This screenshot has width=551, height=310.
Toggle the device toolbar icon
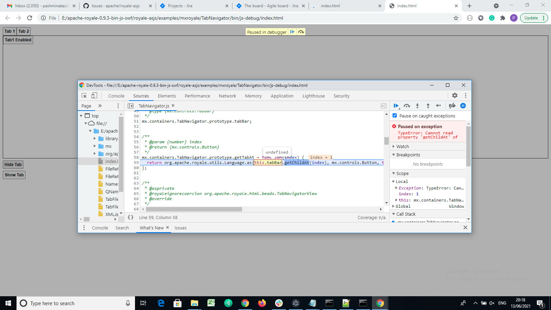(x=94, y=96)
